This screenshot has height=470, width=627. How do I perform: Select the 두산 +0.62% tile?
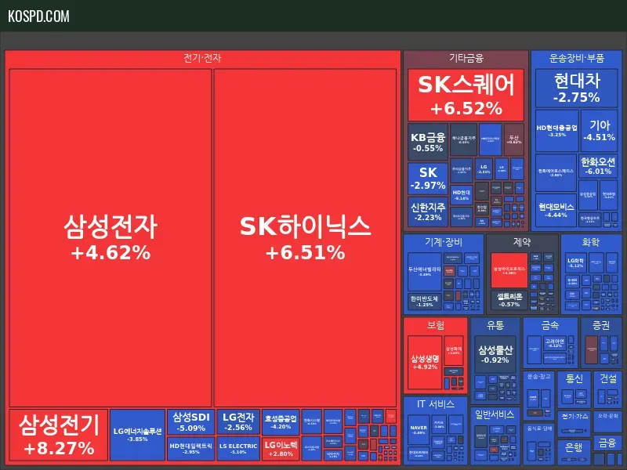coord(514,139)
